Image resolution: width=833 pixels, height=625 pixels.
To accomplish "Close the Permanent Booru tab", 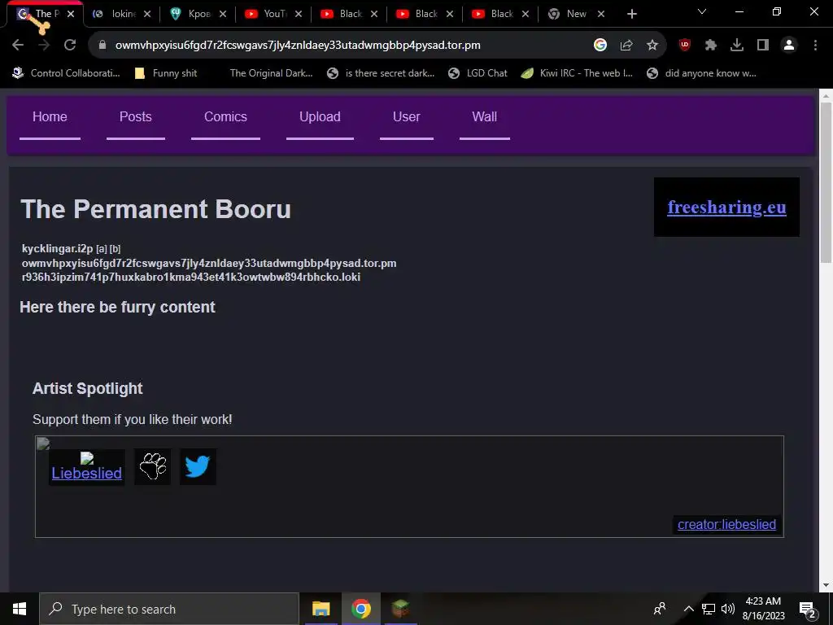I will (71, 14).
